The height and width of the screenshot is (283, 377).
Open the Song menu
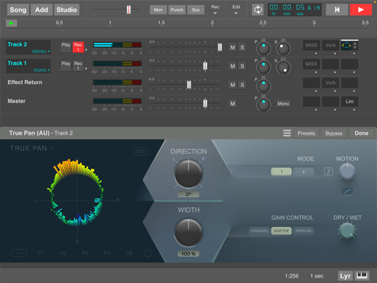18,10
